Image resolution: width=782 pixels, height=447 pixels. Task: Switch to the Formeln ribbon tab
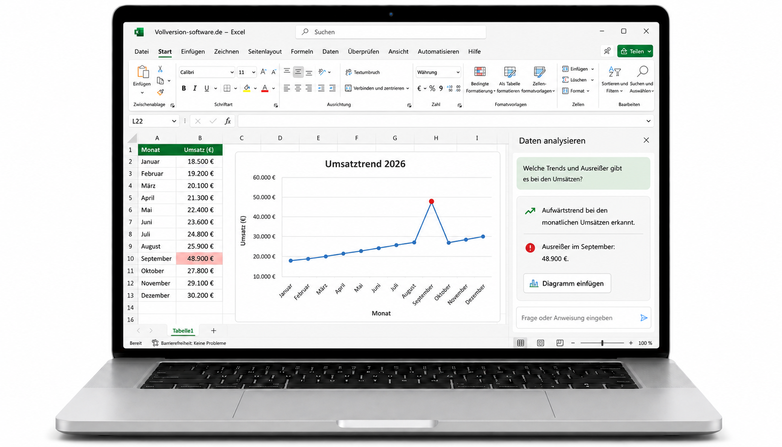[302, 51]
